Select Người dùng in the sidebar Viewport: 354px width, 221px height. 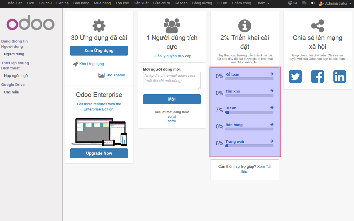tap(14, 54)
